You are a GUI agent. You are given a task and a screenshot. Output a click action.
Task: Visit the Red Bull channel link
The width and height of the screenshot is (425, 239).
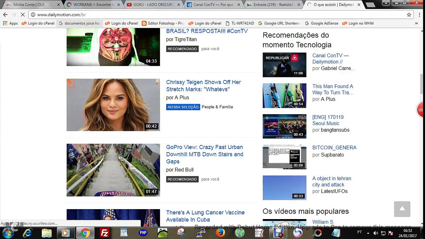184,170
